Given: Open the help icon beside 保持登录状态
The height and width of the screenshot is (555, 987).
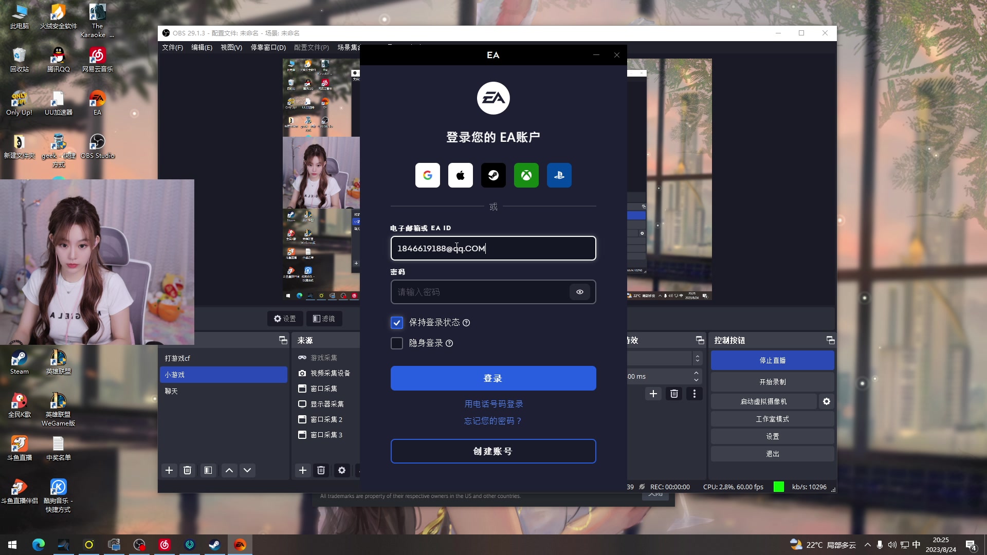Looking at the screenshot, I should click(466, 323).
